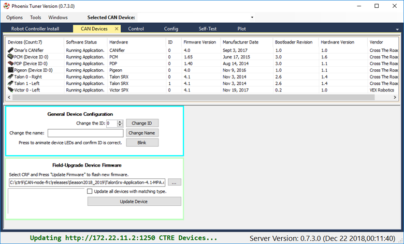
Task: Switch to the Robot Controller Install tab
Action: [35, 29]
